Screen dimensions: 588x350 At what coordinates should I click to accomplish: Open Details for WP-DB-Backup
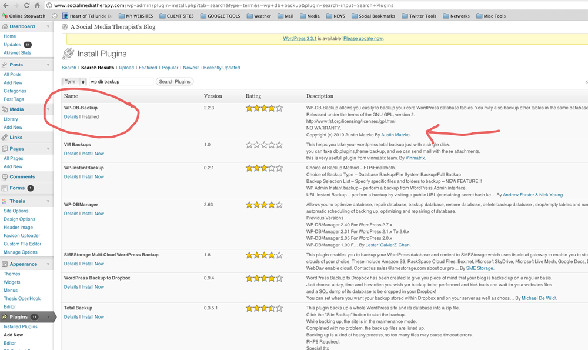click(x=71, y=116)
